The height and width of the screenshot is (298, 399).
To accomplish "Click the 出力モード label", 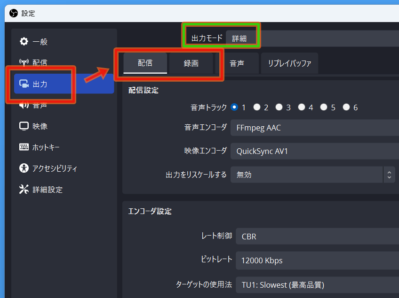I will pos(207,38).
